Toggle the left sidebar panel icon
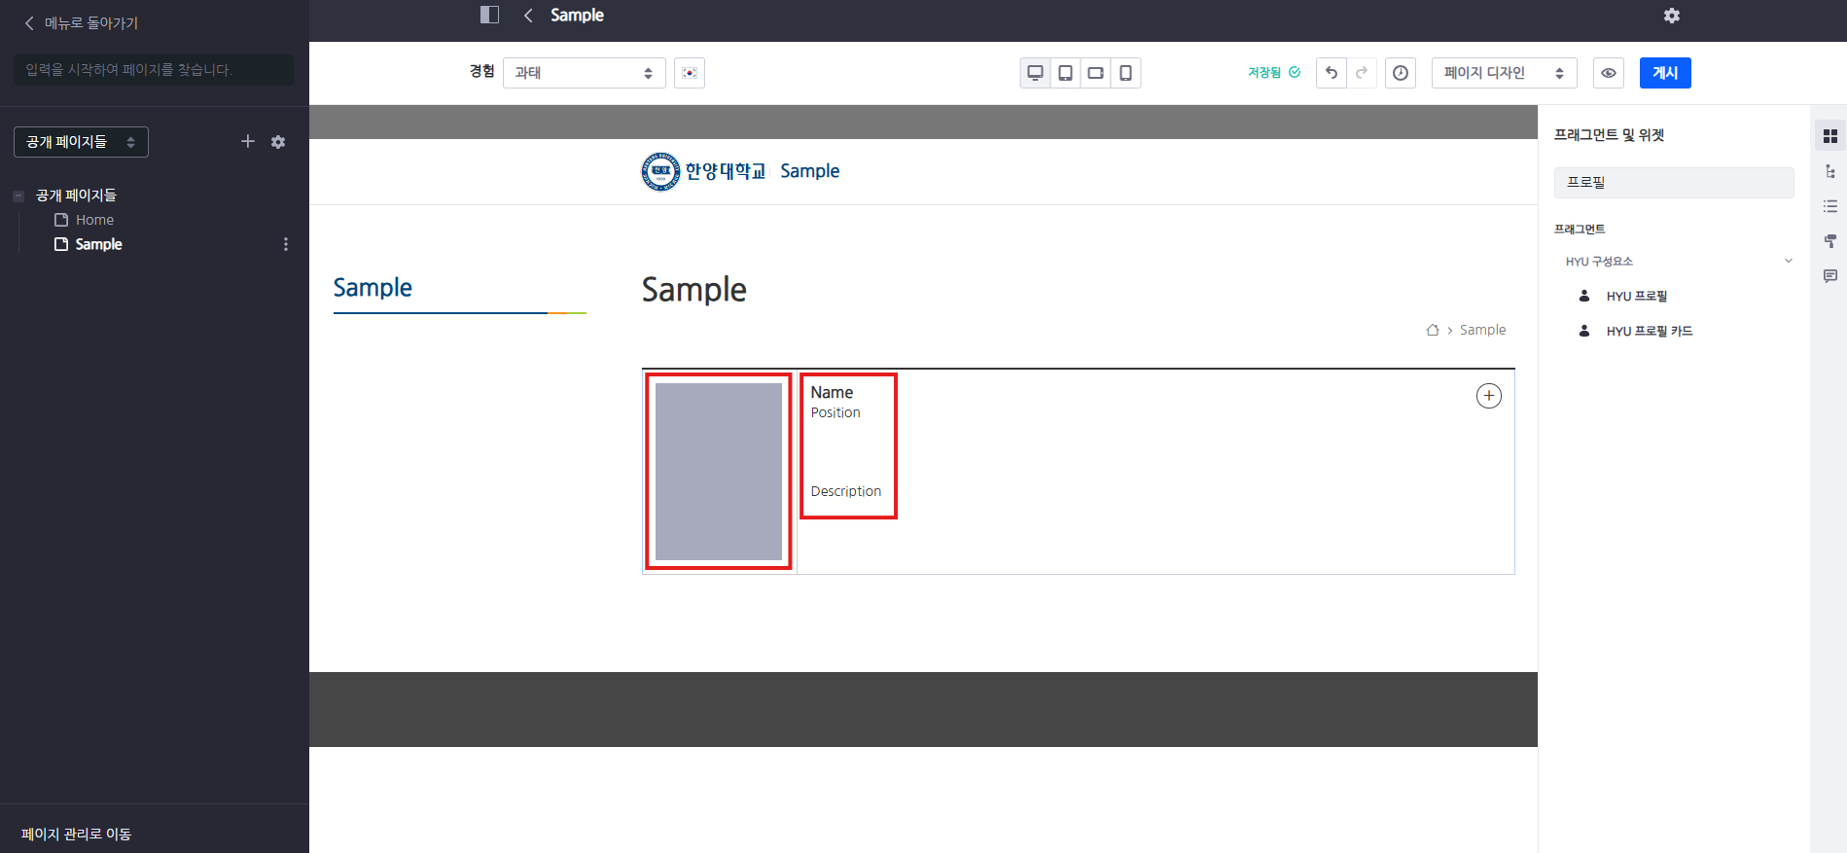The width and height of the screenshot is (1847, 853). 489,15
